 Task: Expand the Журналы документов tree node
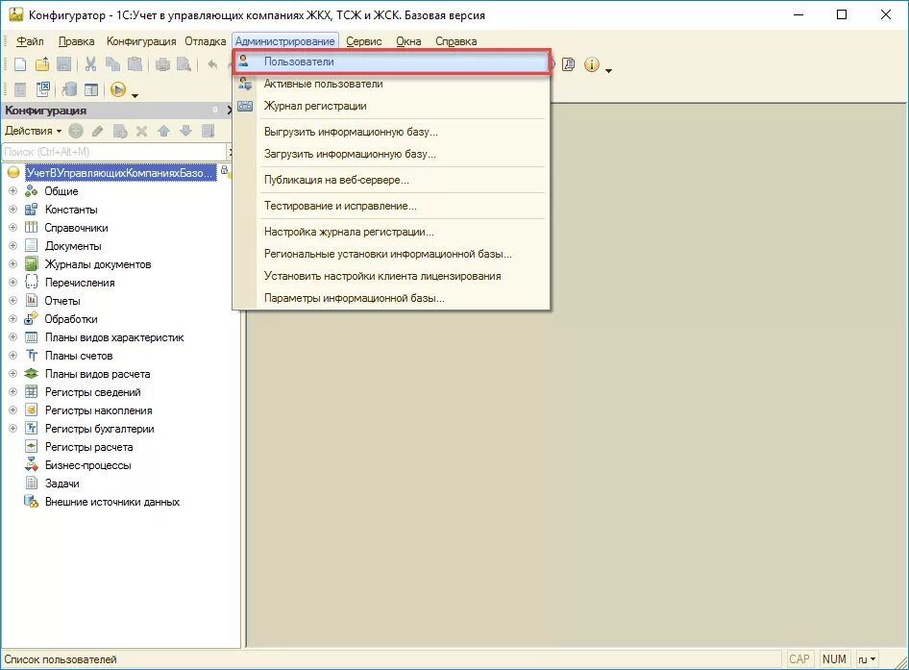point(12,264)
